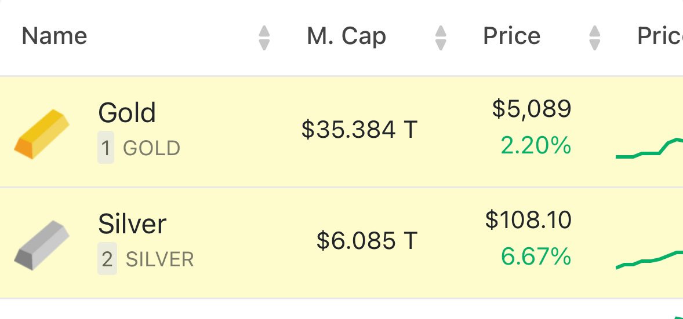Click Gold rank badge number 1
The height and width of the screenshot is (319, 683).
[x=106, y=149]
